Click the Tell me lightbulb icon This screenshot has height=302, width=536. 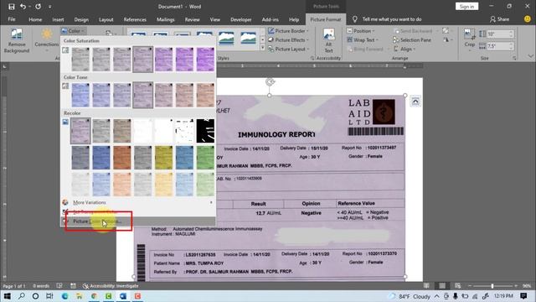tap(355, 19)
